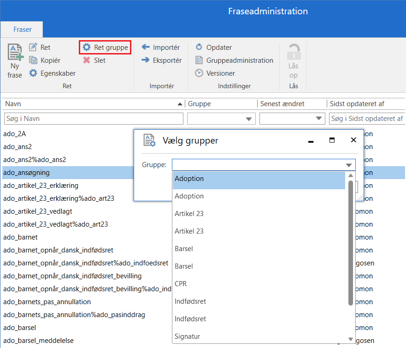Collapse the Gruppe combo box in dialog
The height and width of the screenshot is (348, 406).
[348, 165]
